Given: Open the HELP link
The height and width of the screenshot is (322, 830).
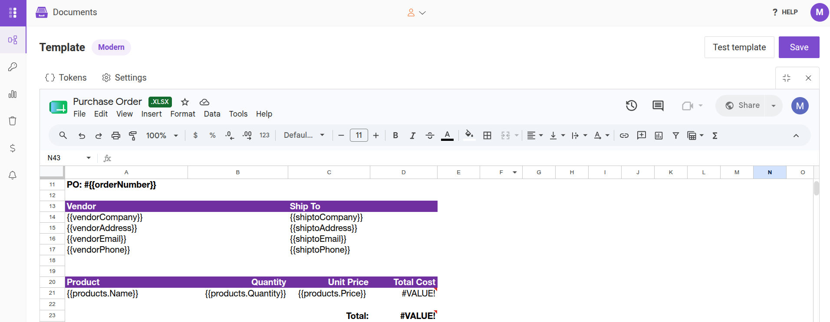Looking at the screenshot, I should click(785, 12).
